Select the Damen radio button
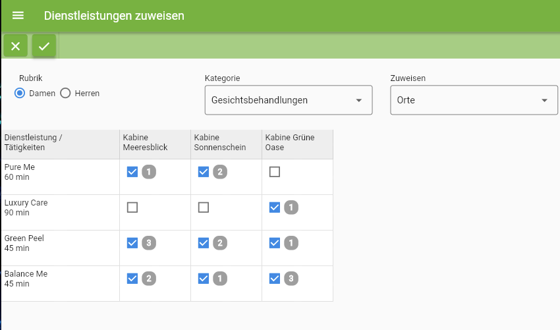 20,94
